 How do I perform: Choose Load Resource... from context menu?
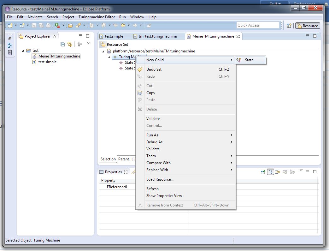coord(186,179)
